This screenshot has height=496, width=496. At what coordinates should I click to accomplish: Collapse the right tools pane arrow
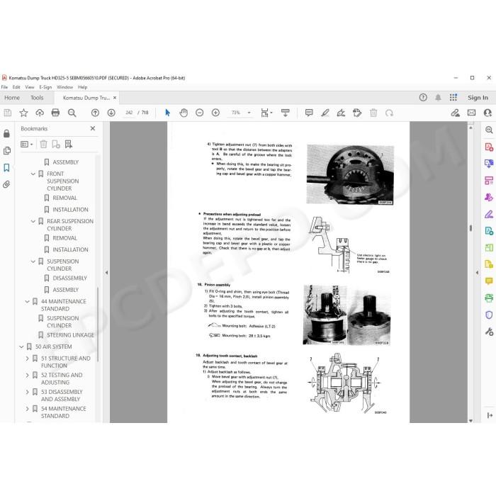tap(478, 272)
